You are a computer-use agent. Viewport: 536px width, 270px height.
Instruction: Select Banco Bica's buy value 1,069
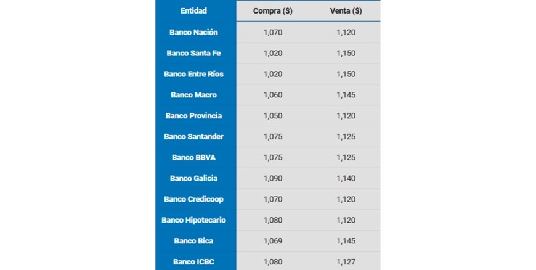(x=272, y=241)
